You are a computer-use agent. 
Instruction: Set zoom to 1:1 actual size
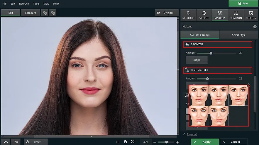pos(118,142)
